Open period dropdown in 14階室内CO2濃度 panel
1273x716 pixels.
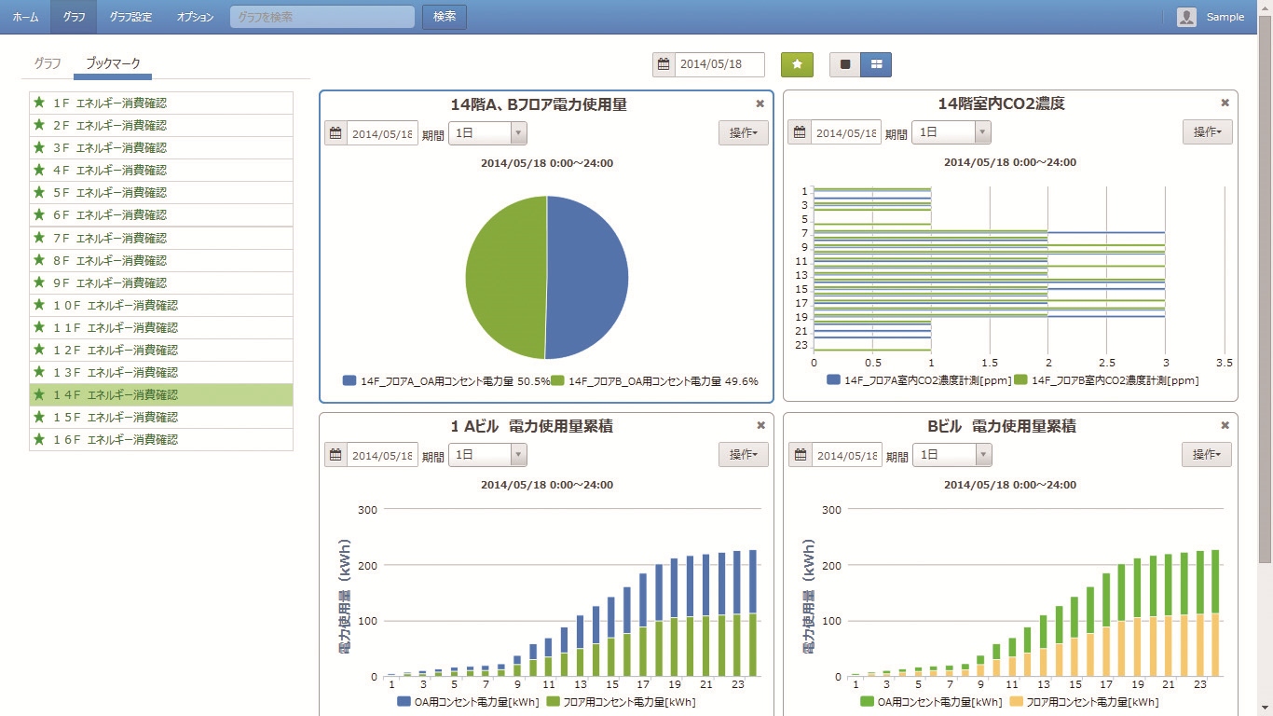click(x=951, y=133)
